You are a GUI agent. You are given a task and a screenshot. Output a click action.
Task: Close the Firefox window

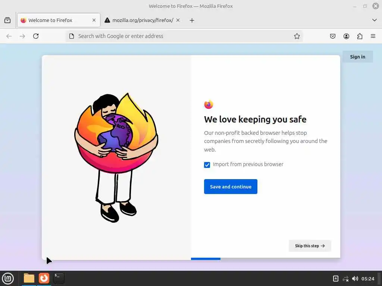point(376,6)
